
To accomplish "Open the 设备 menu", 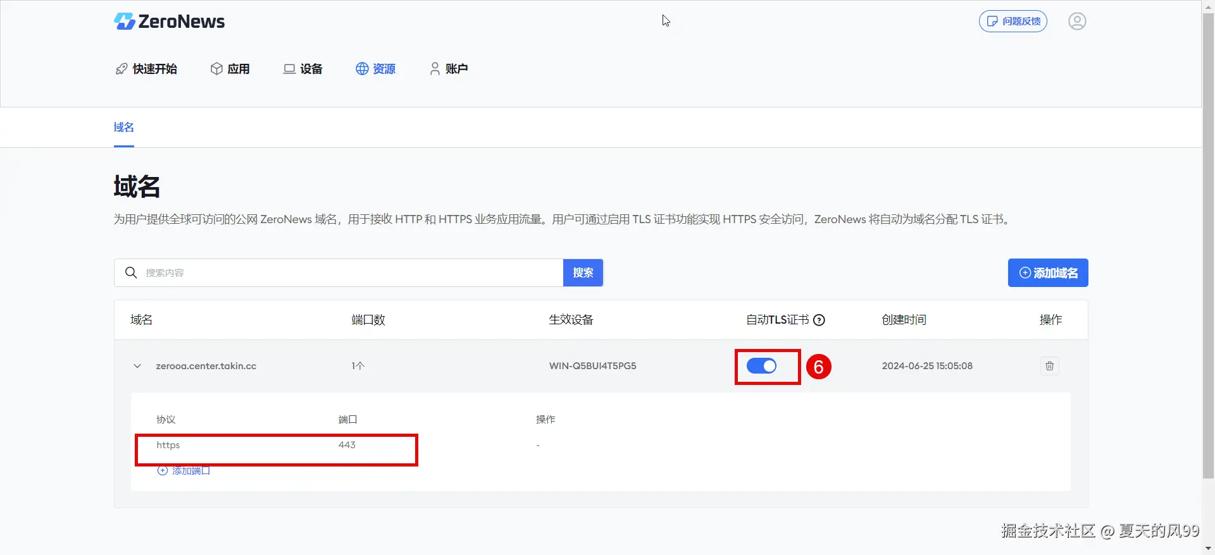I will pyautogui.click(x=303, y=69).
